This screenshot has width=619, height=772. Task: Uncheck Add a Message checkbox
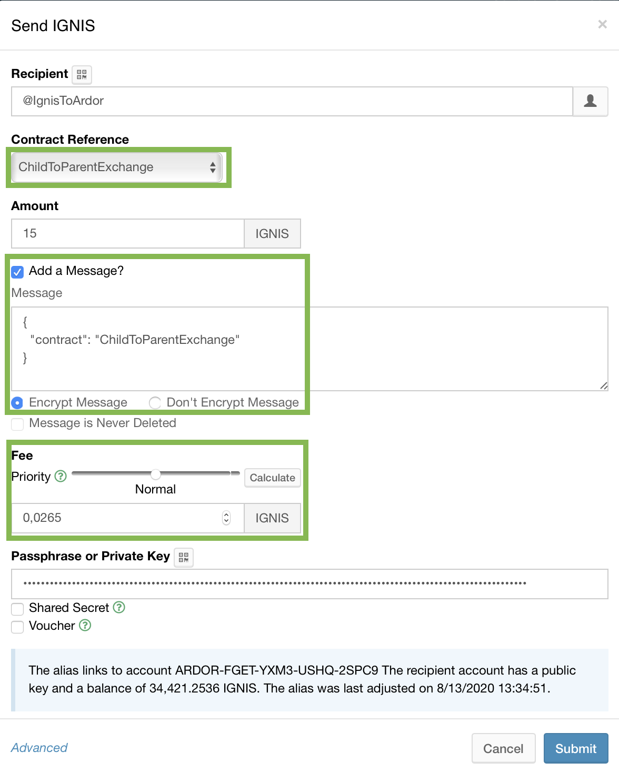point(18,272)
